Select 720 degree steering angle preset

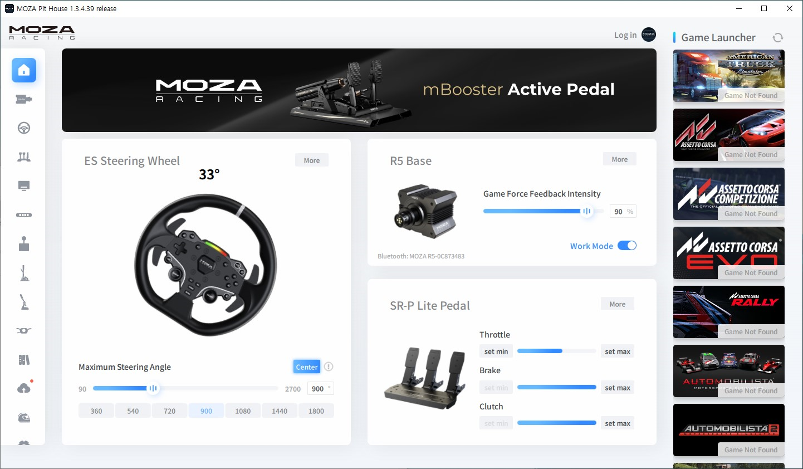(170, 411)
